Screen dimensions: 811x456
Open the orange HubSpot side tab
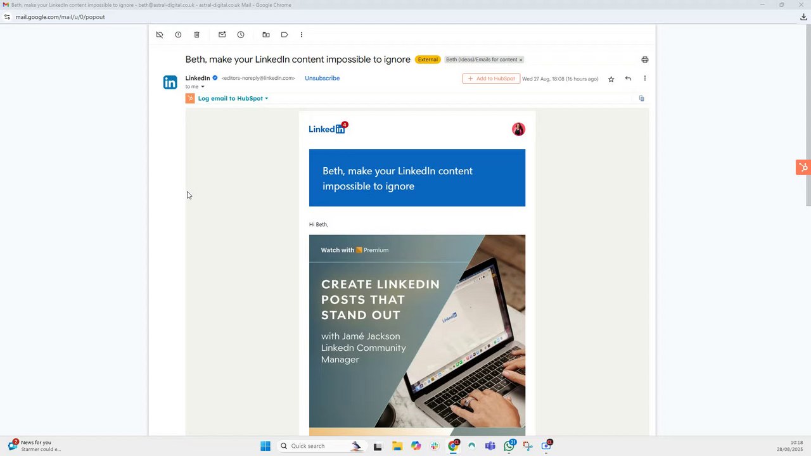(x=803, y=167)
